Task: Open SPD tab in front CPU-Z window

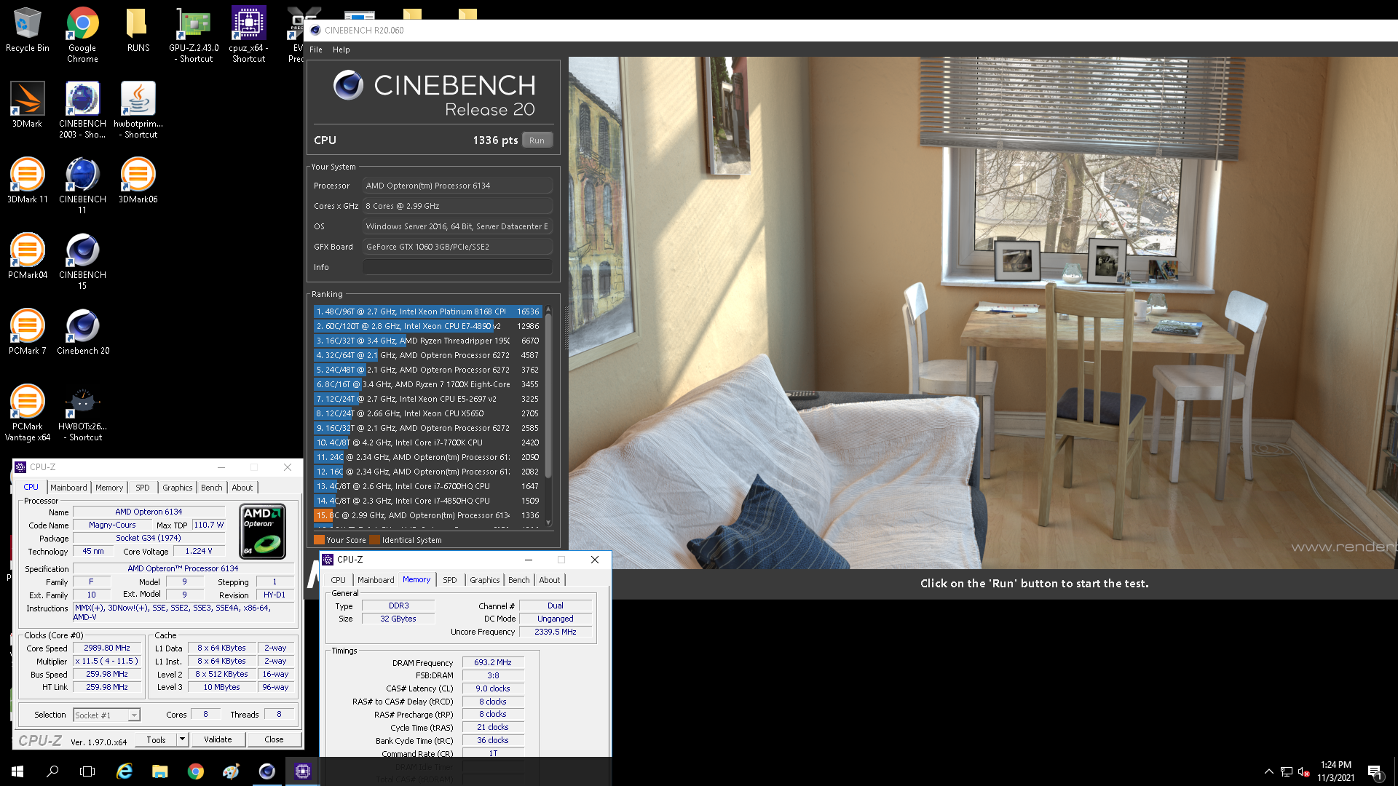Action: 450,580
